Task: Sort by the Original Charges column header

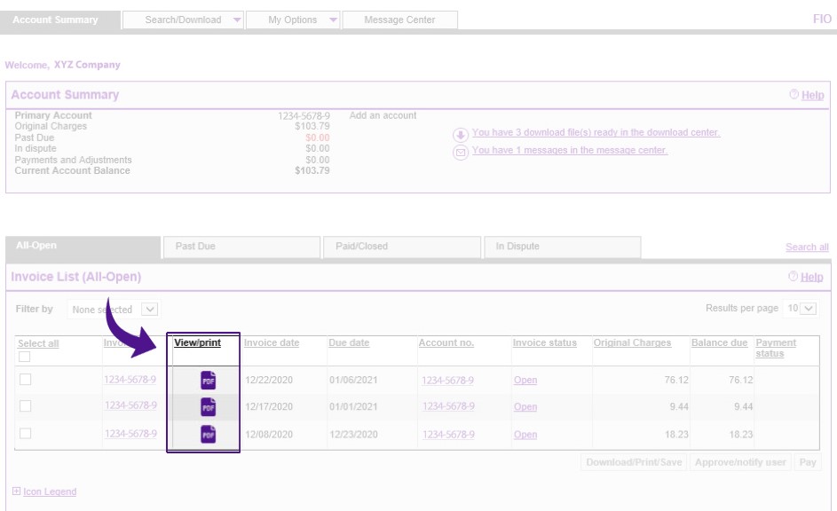Action: 633,342
